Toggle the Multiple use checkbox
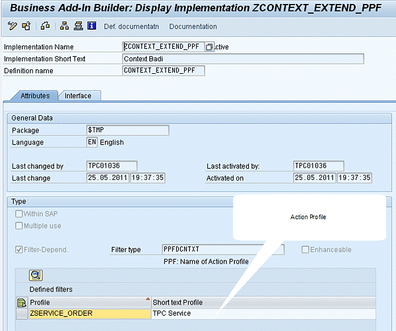 [18, 226]
